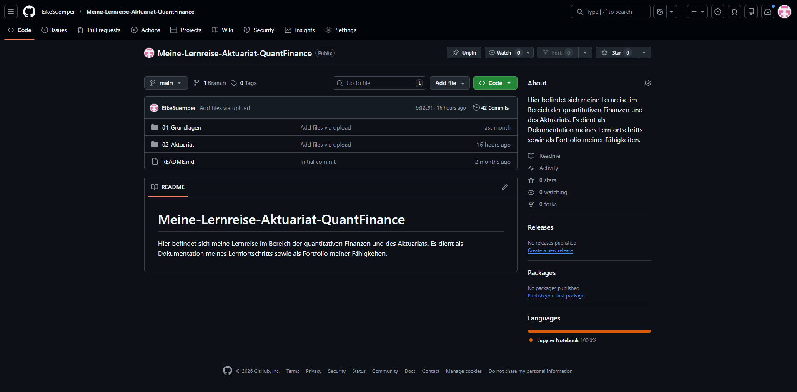This screenshot has height=392, width=797.
Task: Open the hamburger navigation menu
Action: pos(11,12)
